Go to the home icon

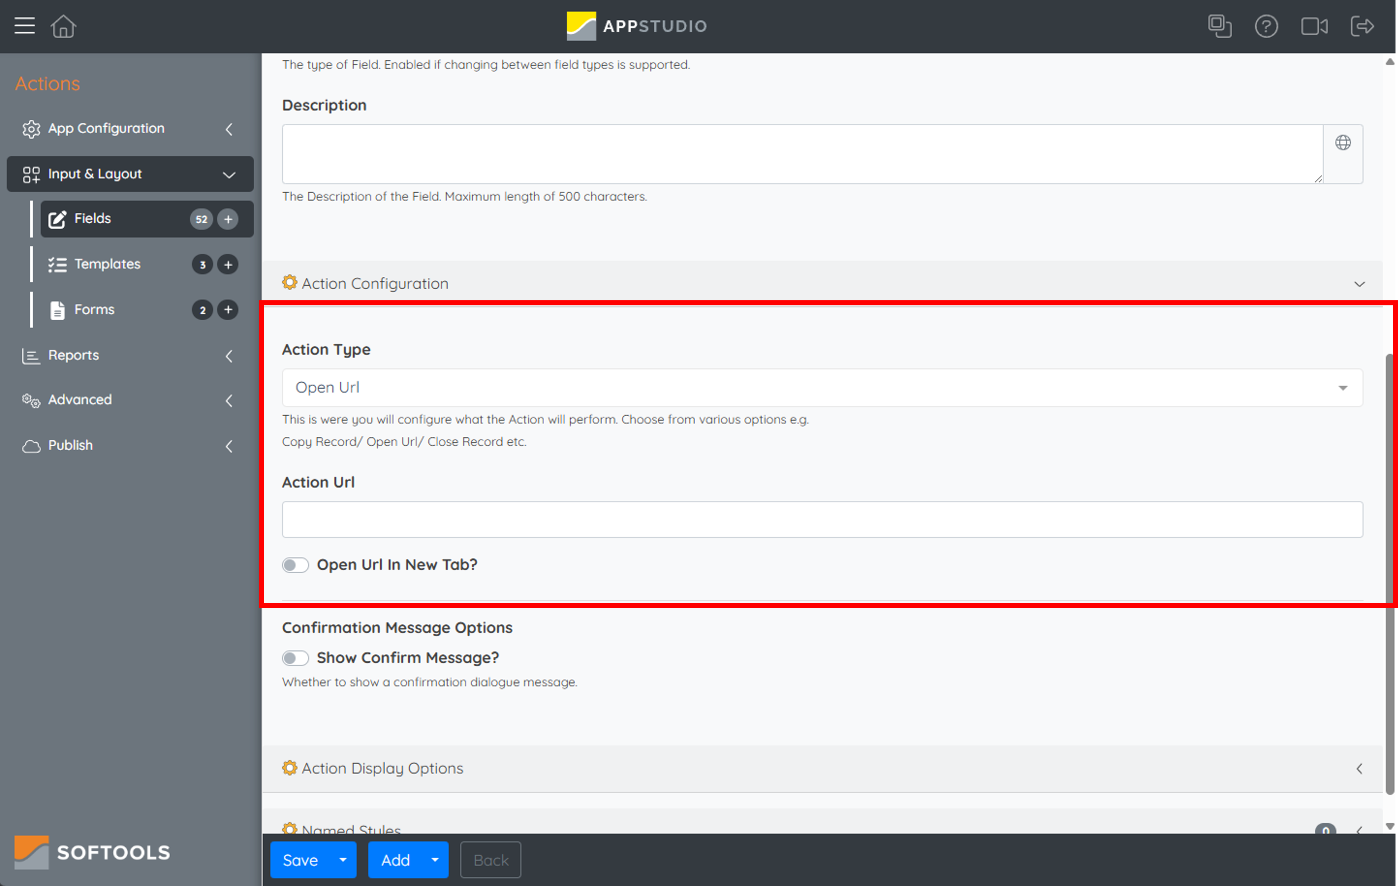tap(63, 26)
